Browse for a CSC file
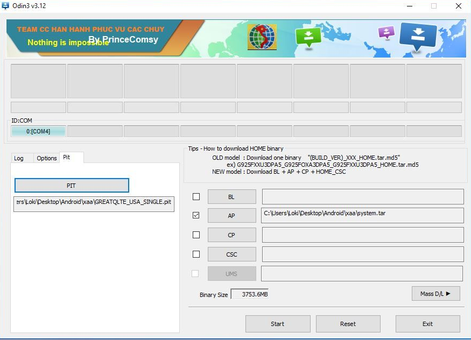This screenshot has width=471, height=340. click(x=232, y=254)
